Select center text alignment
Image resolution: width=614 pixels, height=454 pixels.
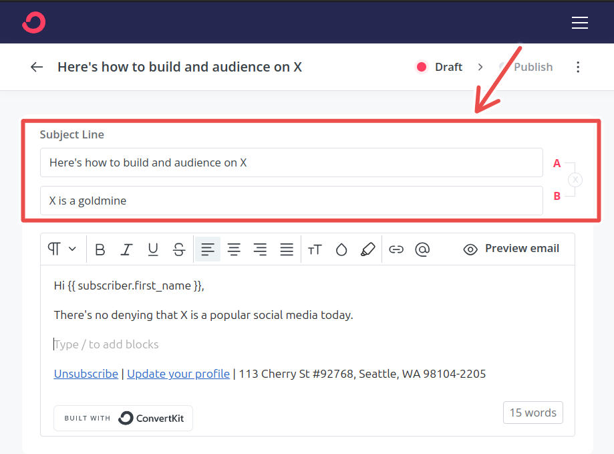tap(234, 249)
